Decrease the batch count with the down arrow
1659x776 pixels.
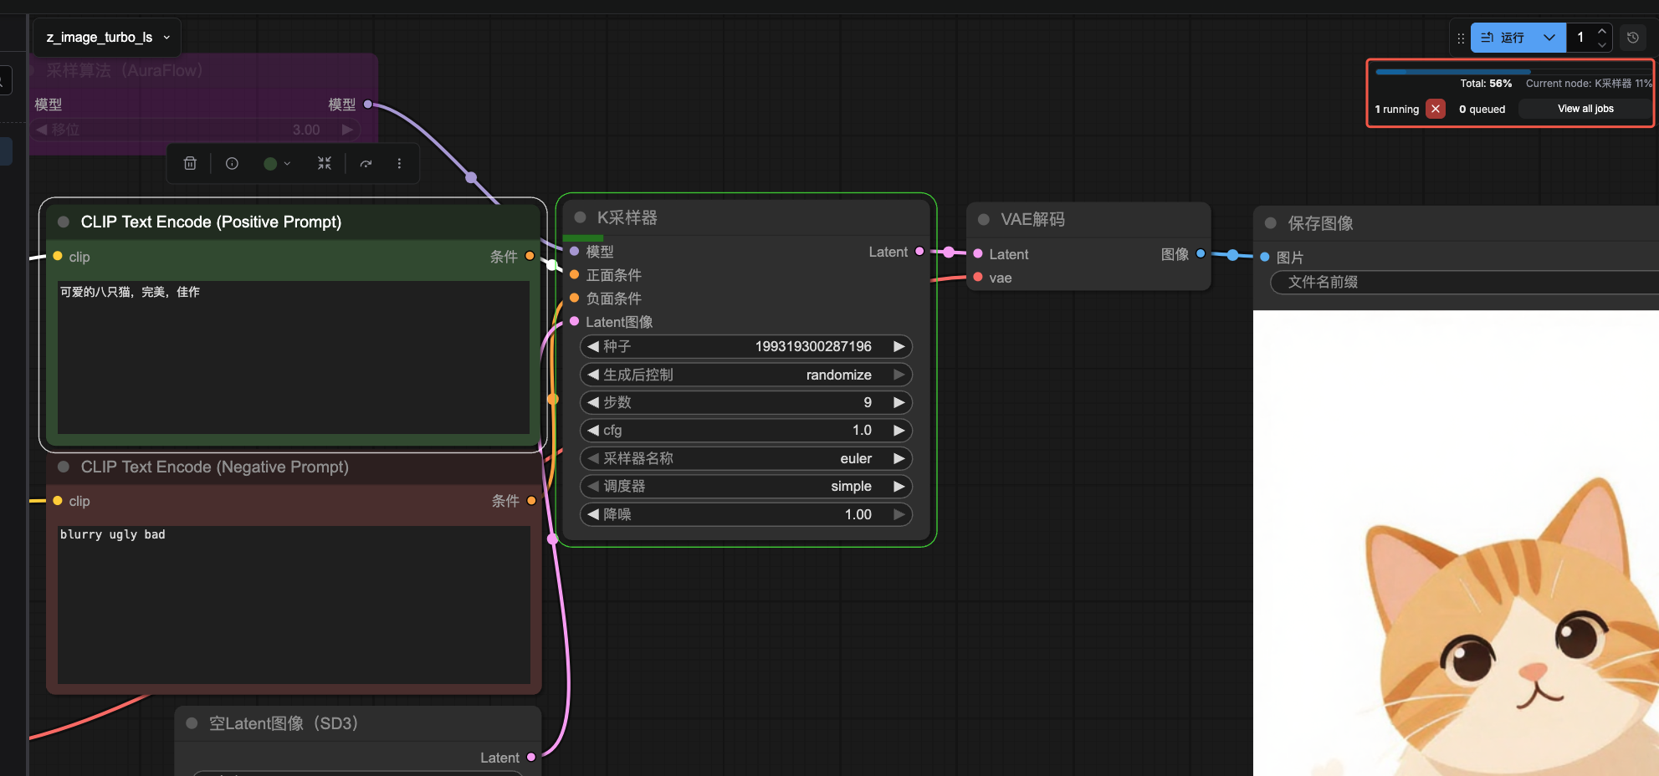pos(1602,44)
